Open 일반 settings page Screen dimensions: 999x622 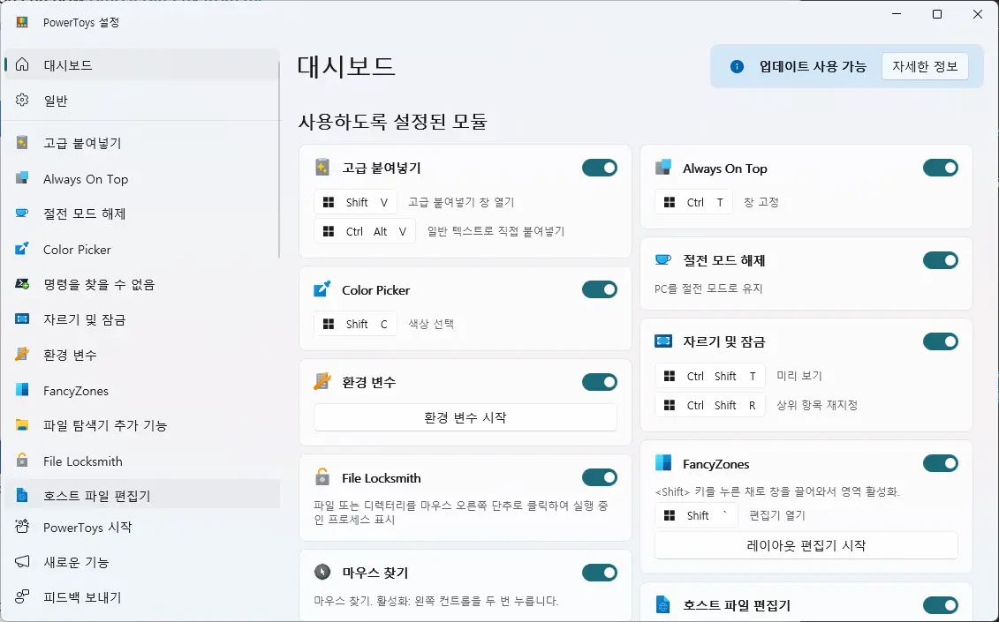(142, 100)
